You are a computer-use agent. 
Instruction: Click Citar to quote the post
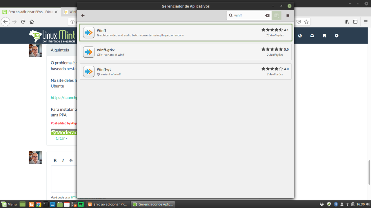[60, 138]
